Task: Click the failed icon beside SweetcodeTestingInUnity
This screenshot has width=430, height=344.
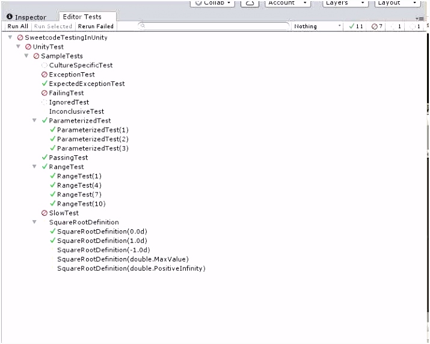Action: 20,37
